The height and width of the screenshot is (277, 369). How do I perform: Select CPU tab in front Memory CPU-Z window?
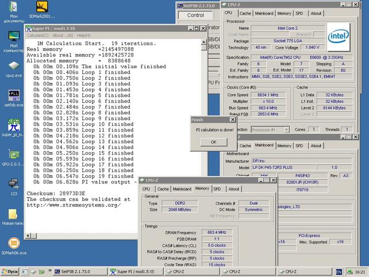click(146, 189)
